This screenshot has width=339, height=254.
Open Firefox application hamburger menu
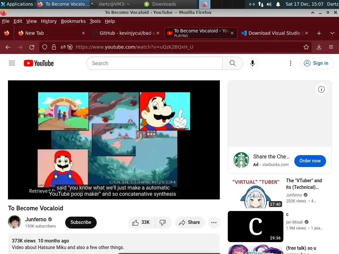(331, 47)
